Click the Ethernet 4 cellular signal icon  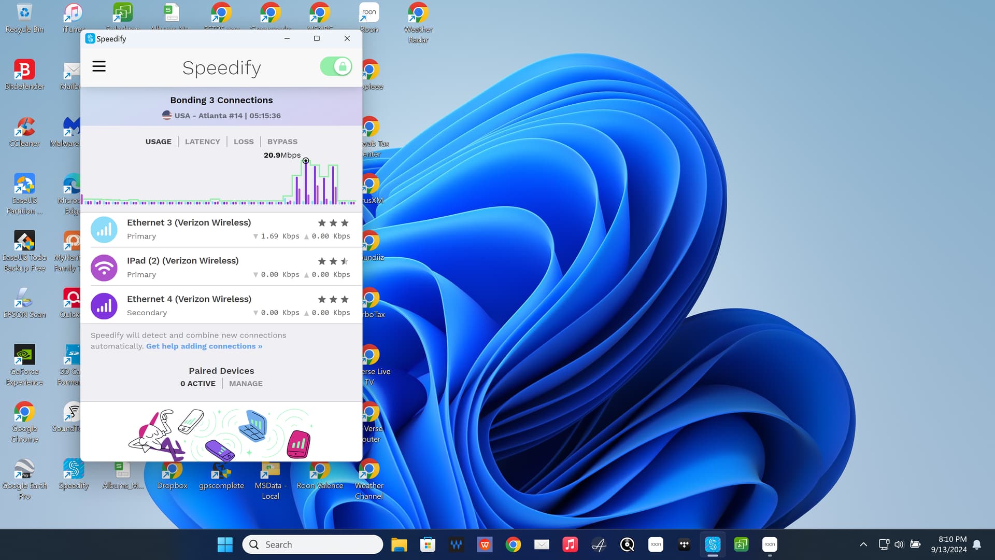(104, 306)
